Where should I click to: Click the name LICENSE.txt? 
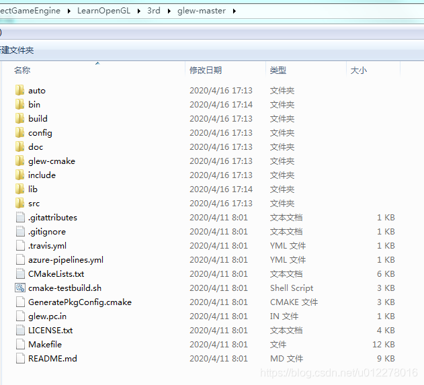coord(50,331)
